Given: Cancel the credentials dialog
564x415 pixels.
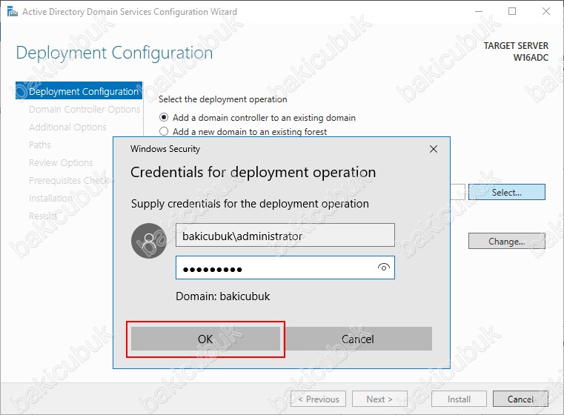Looking at the screenshot, I should pos(357,339).
